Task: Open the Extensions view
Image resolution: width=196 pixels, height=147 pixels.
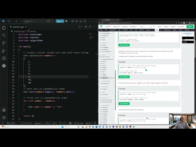Action: click(4, 58)
